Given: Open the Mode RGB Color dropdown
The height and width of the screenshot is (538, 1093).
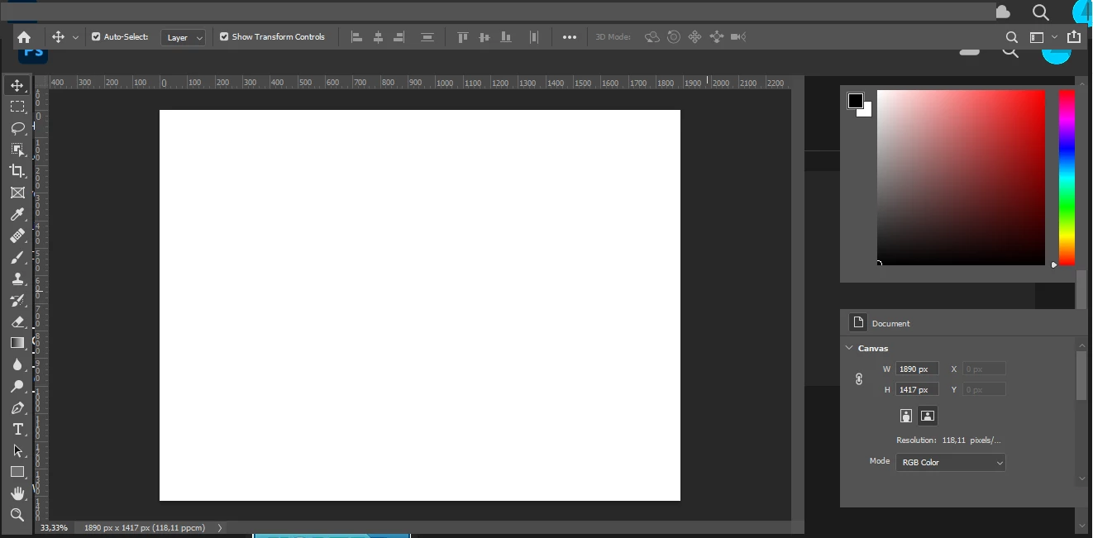Looking at the screenshot, I should click(951, 462).
